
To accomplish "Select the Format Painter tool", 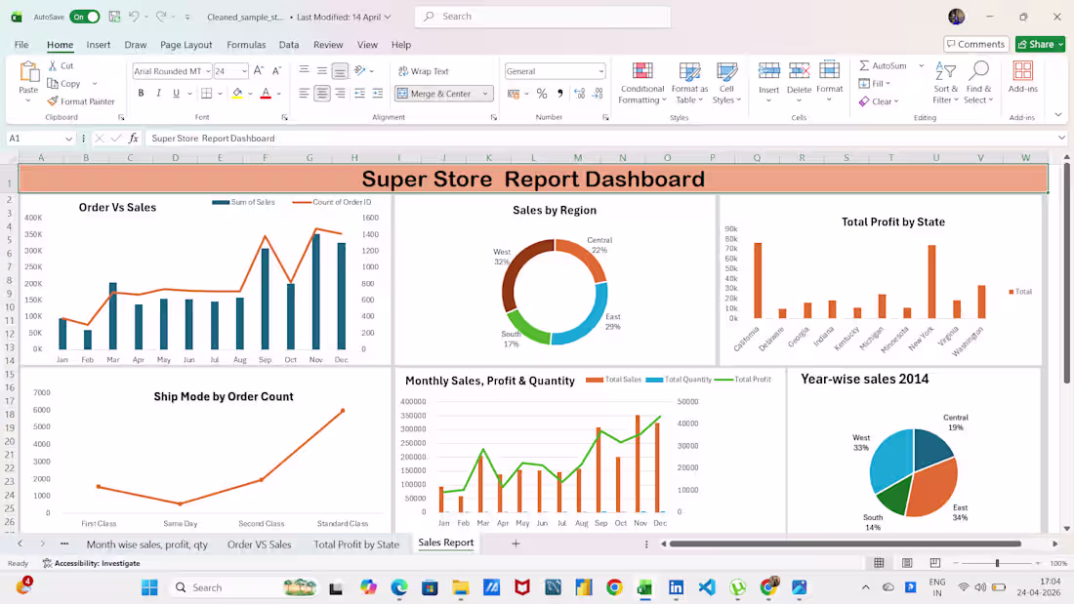I will coord(81,101).
